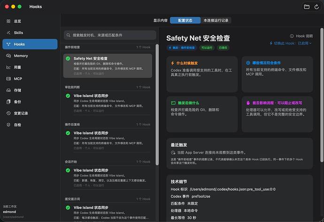Click the 已信任 status badge
Image resolution: width=324 pixels, height=222 pixels.
coord(223,48)
